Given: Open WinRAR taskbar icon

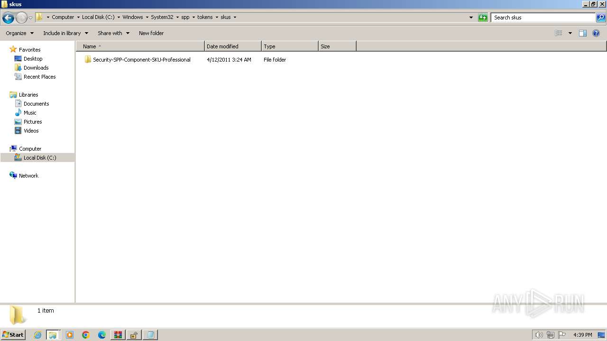Looking at the screenshot, I should (118, 335).
